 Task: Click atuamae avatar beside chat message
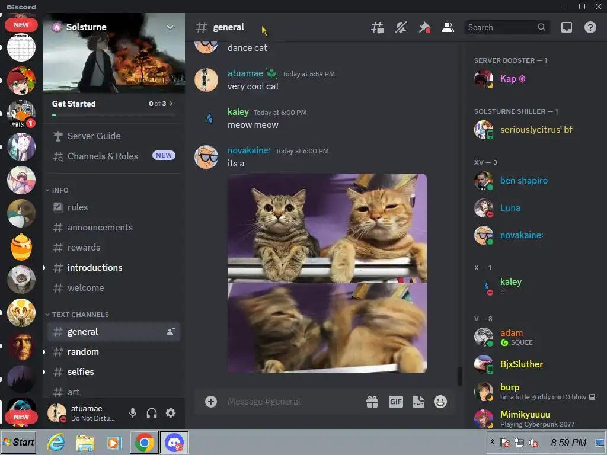click(x=206, y=80)
